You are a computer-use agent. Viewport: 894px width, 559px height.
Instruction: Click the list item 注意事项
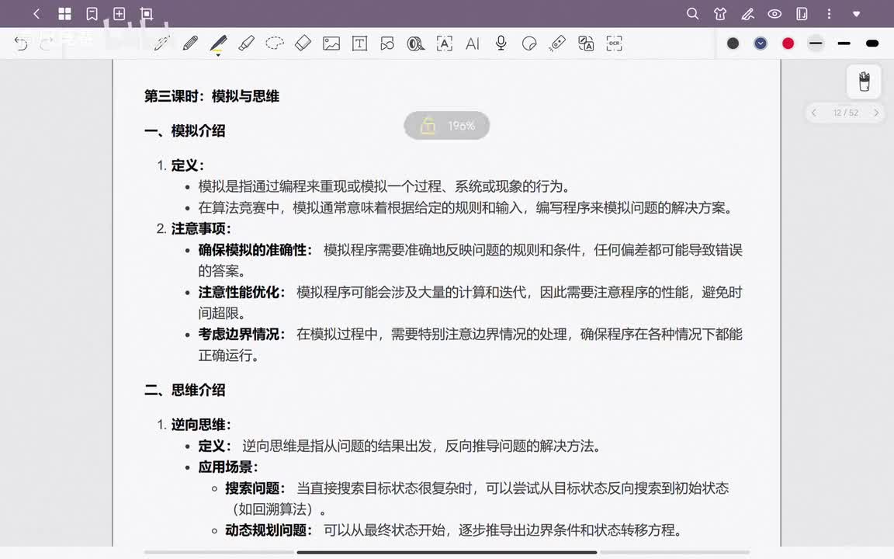coord(201,229)
